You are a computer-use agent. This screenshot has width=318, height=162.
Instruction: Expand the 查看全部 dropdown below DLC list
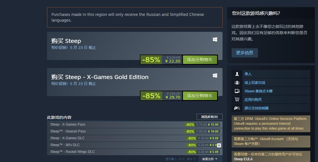click(x=209, y=159)
